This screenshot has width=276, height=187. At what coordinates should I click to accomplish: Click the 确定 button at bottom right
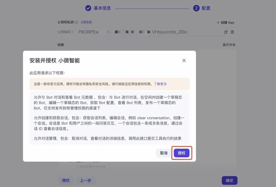point(229,181)
